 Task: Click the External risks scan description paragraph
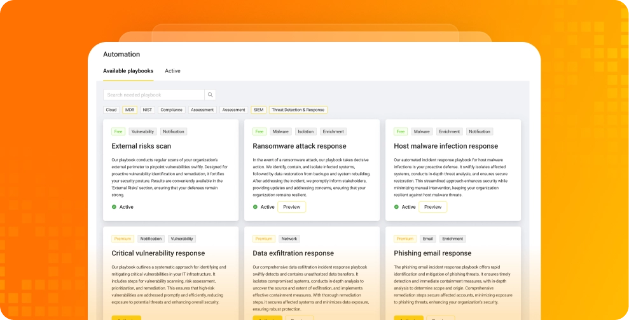[x=170, y=177]
